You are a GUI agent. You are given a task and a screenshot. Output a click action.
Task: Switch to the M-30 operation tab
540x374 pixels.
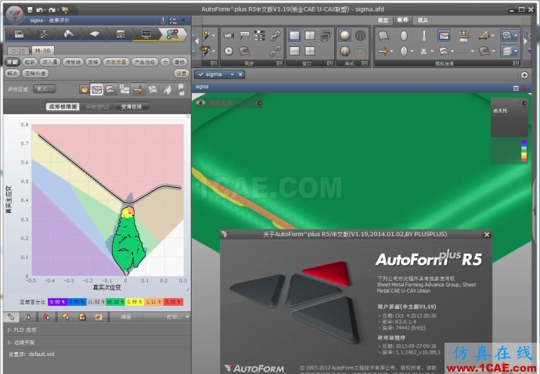[x=43, y=51]
